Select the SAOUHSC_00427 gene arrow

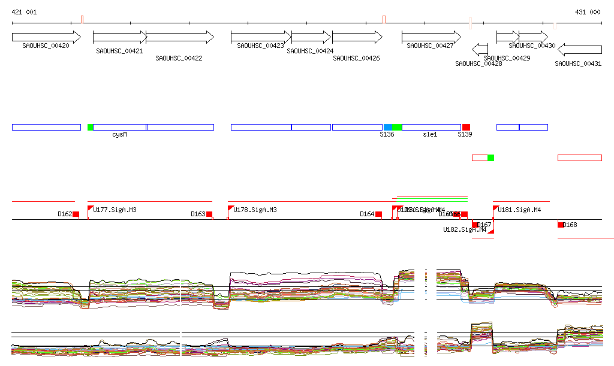[432, 38]
